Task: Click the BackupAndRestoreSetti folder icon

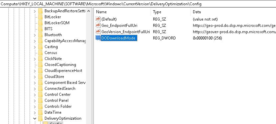Action: (x=40, y=11)
